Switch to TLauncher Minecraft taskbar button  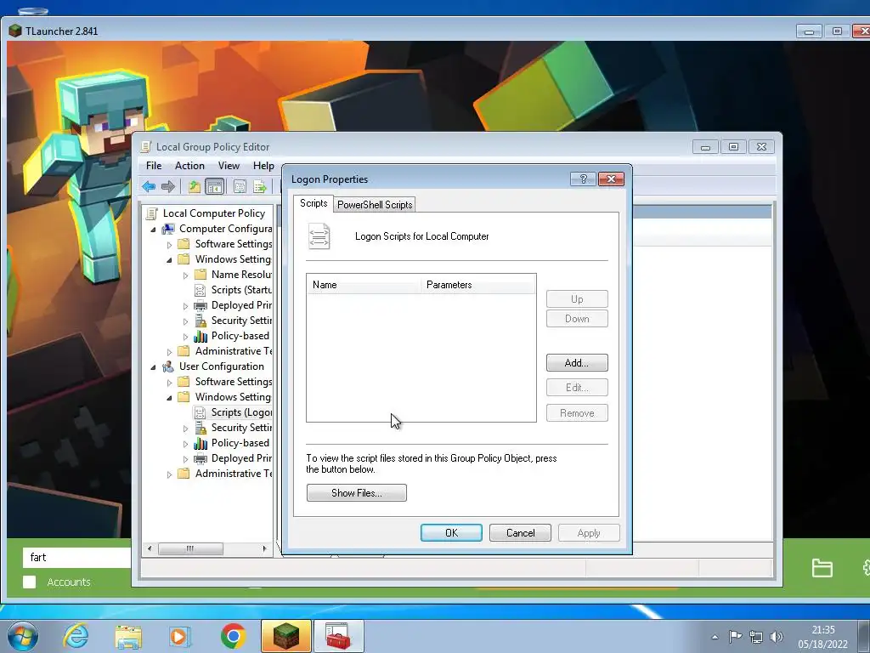(285, 636)
